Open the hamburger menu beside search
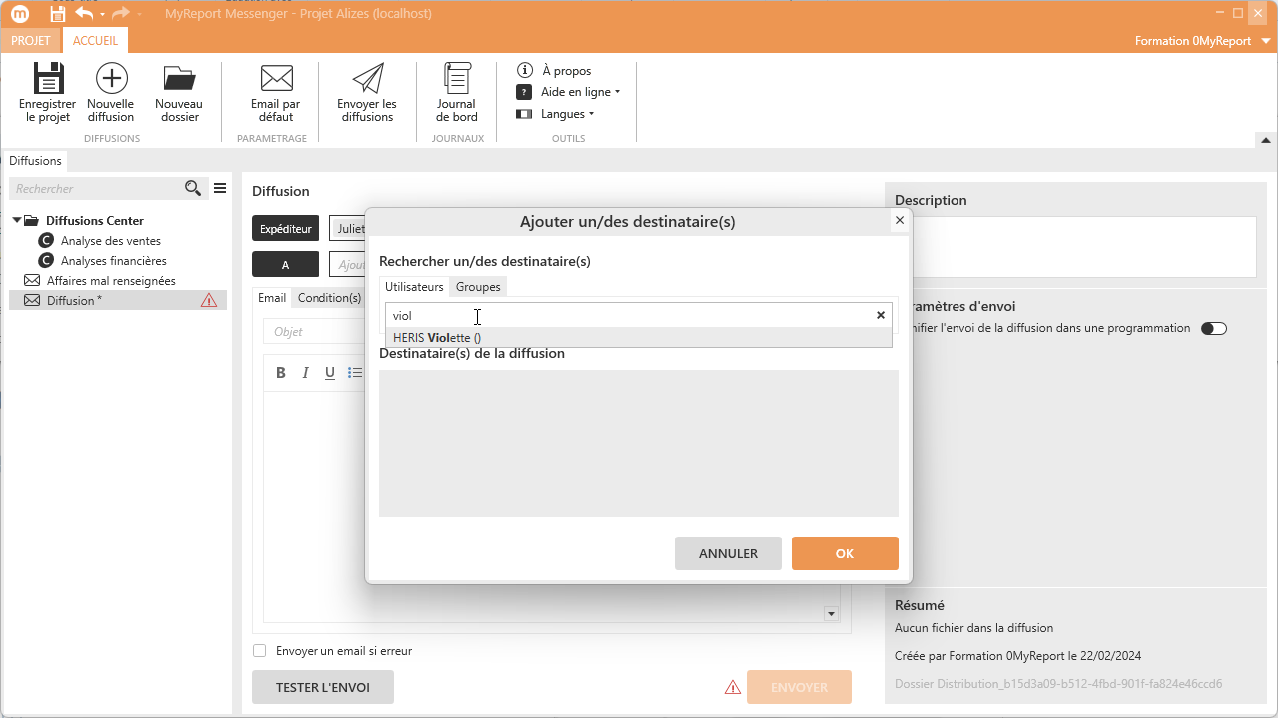 [220, 188]
